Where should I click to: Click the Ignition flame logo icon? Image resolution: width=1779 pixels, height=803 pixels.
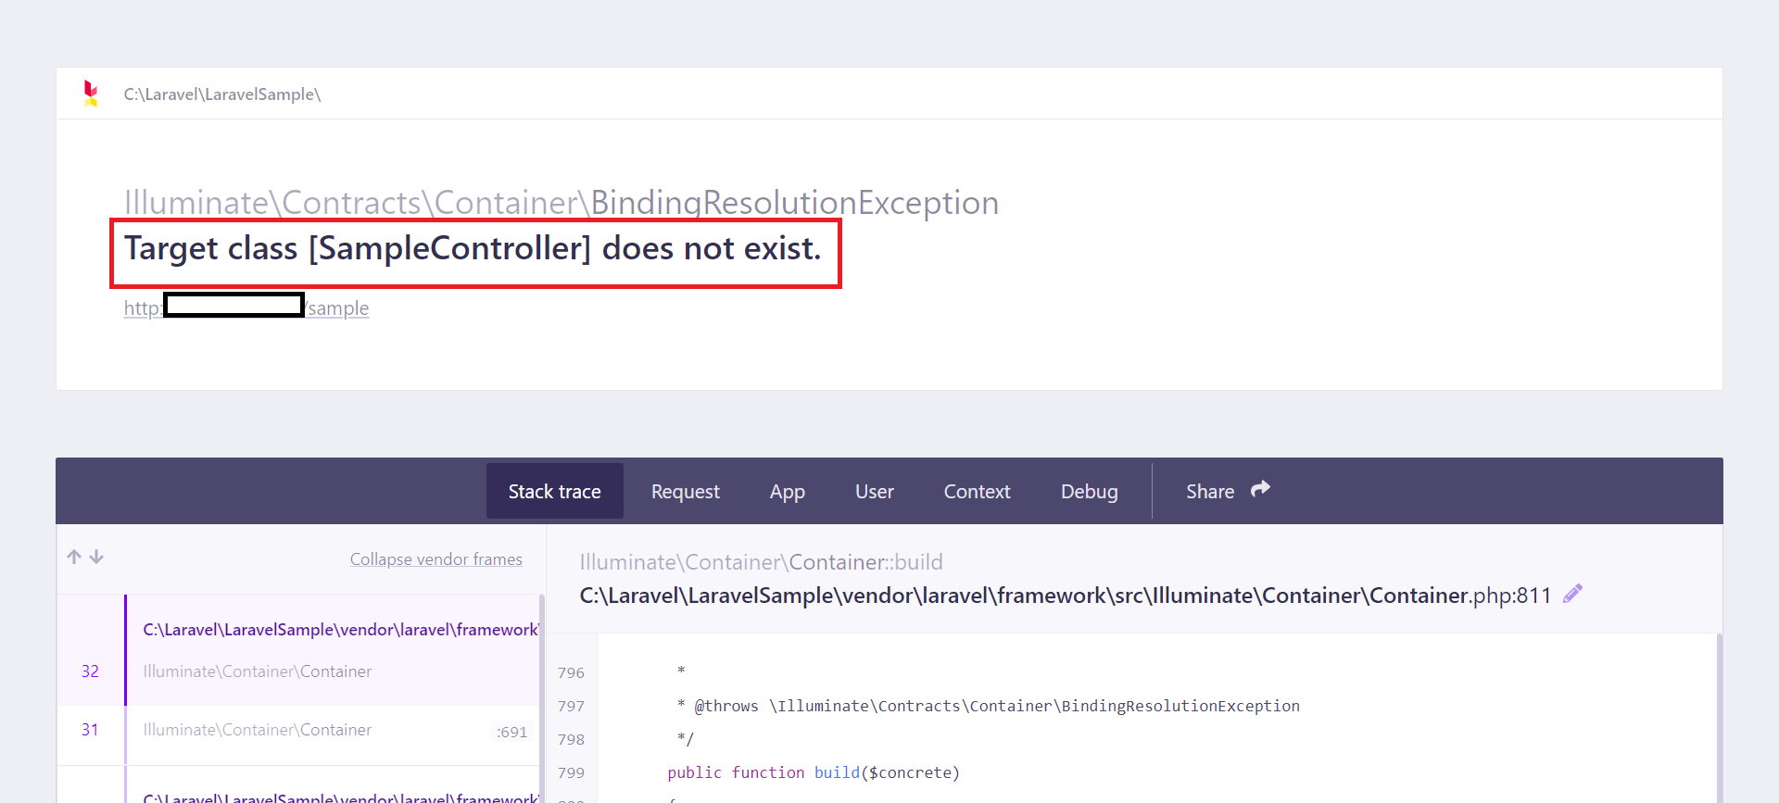pos(91,94)
